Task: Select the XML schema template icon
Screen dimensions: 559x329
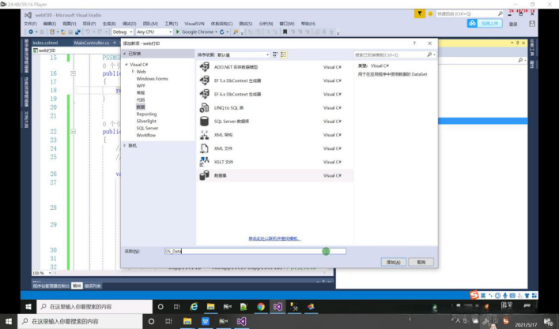Action: 204,135
